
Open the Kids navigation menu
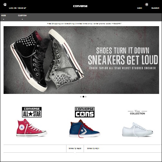(x=4, y=15)
